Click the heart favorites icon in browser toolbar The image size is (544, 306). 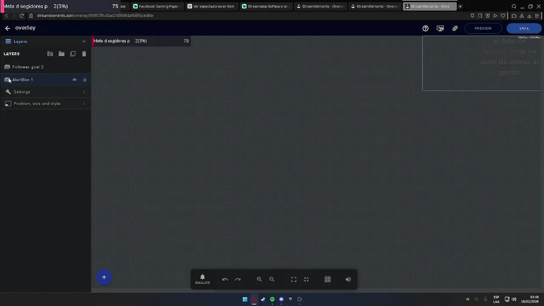[503, 16]
